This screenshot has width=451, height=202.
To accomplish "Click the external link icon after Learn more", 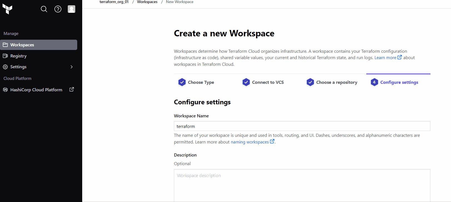I will tap(400, 57).
